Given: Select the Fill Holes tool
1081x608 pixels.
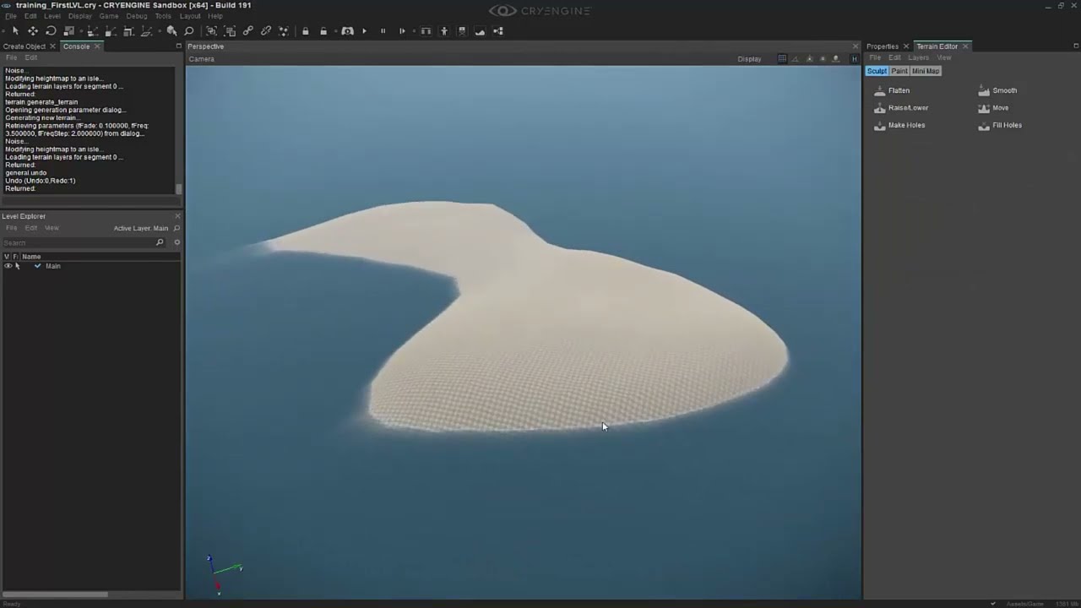Looking at the screenshot, I should pos(1000,125).
